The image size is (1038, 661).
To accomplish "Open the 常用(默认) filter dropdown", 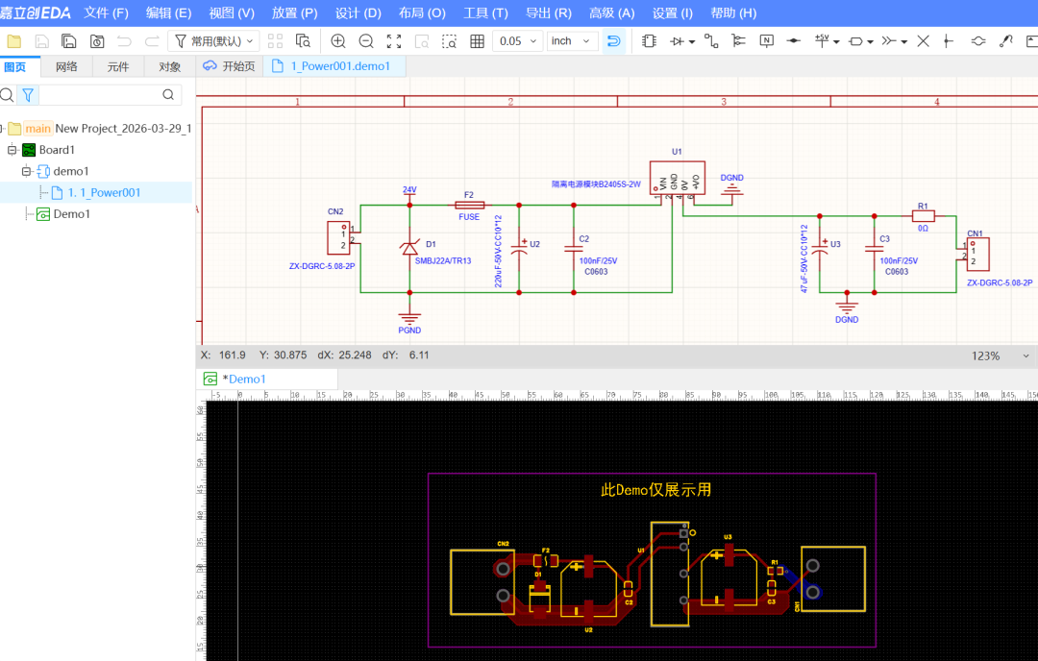I will (x=213, y=41).
